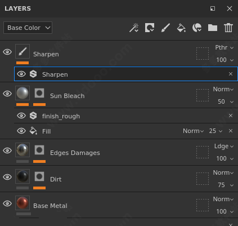The height and width of the screenshot is (226, 238).
Task: Click the Sun Bleach mask thumbnail
Action: click(x=39, y=93)
